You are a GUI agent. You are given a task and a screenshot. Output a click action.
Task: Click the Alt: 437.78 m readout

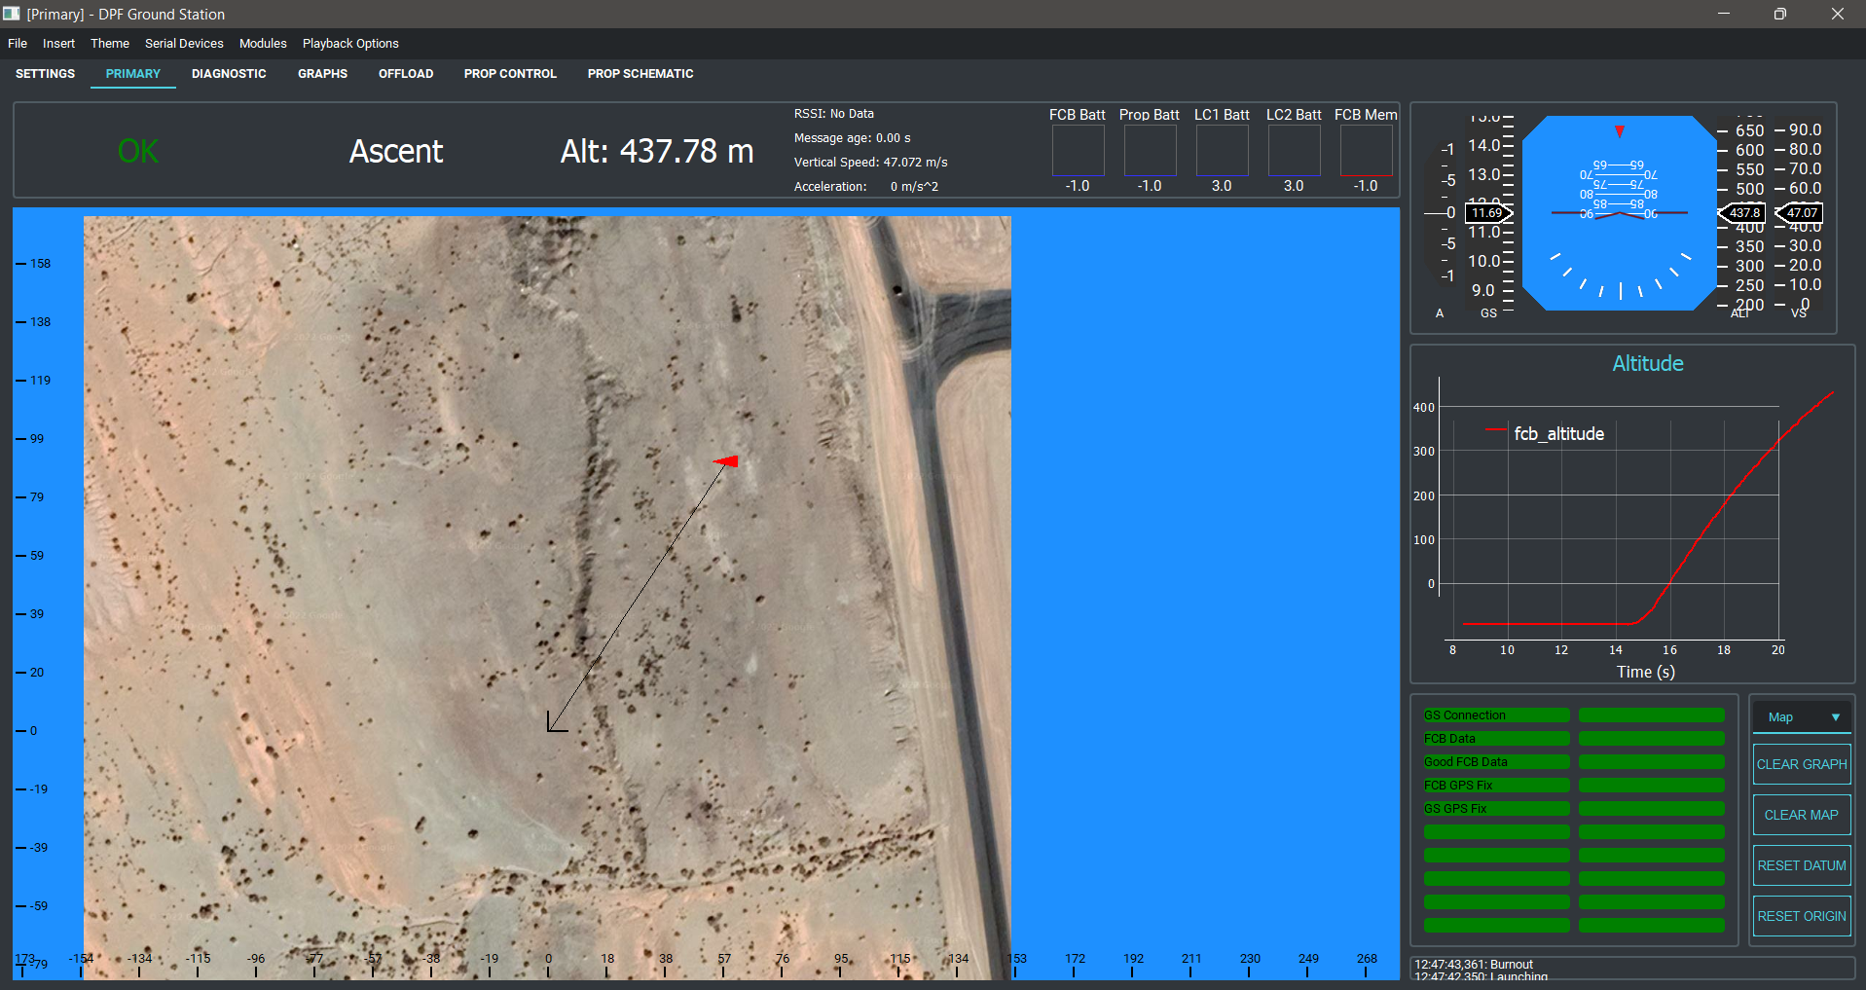point(657,151)
